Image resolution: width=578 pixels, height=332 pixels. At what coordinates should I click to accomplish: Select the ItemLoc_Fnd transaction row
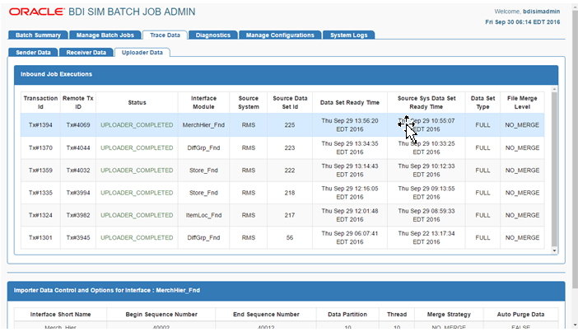[282, 215]
